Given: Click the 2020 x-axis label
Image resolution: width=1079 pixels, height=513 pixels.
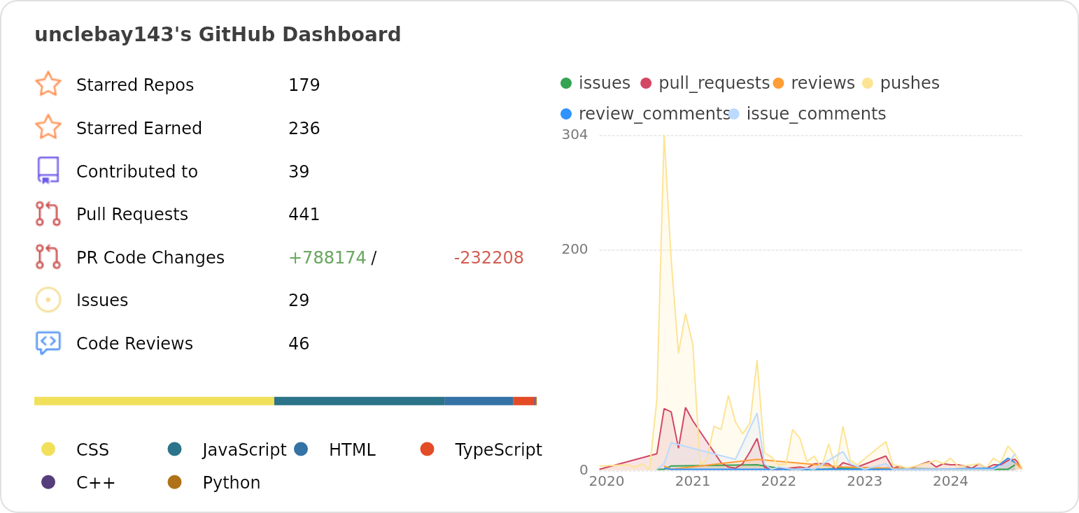Looking at the screenshot, I should point(607,482).
